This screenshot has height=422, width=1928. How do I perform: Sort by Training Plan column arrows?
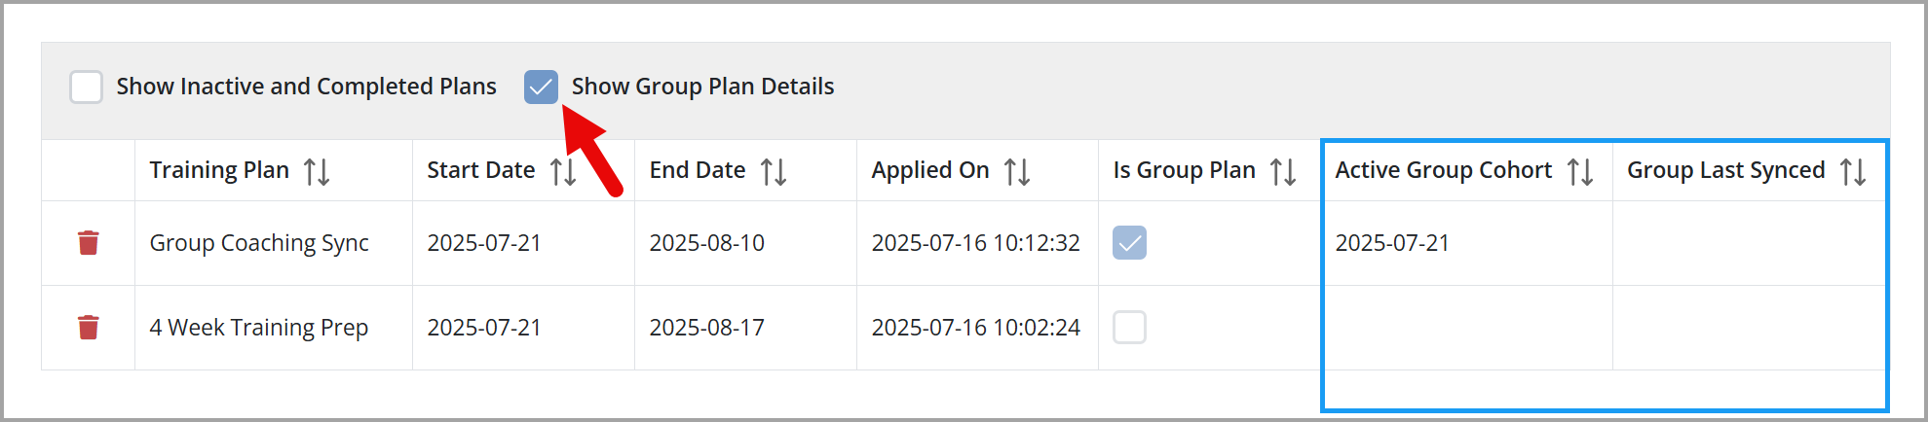317,172
